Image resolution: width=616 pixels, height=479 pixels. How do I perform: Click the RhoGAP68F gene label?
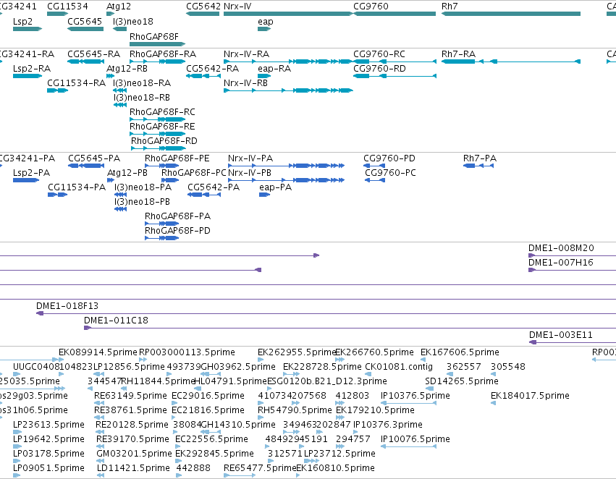[x=154, y=36]
